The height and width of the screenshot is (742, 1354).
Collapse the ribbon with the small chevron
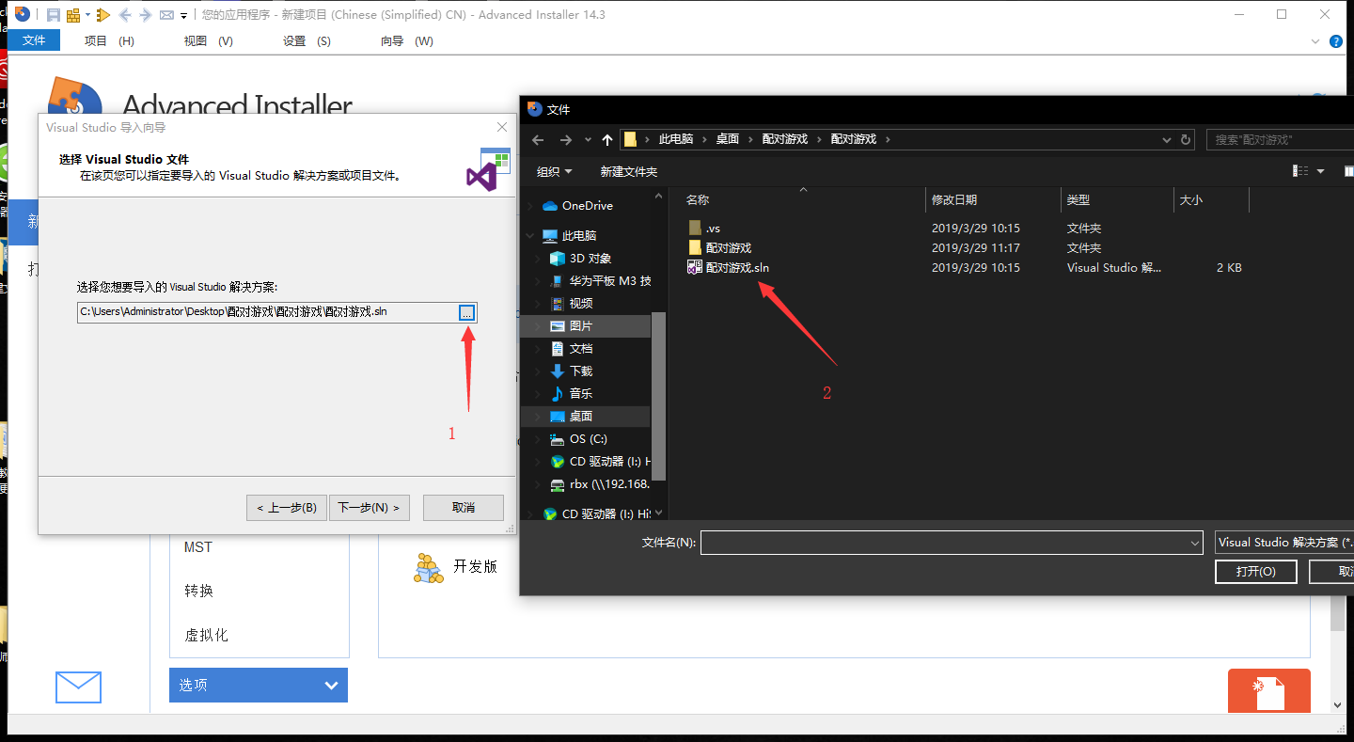(x=1315, y=41)
